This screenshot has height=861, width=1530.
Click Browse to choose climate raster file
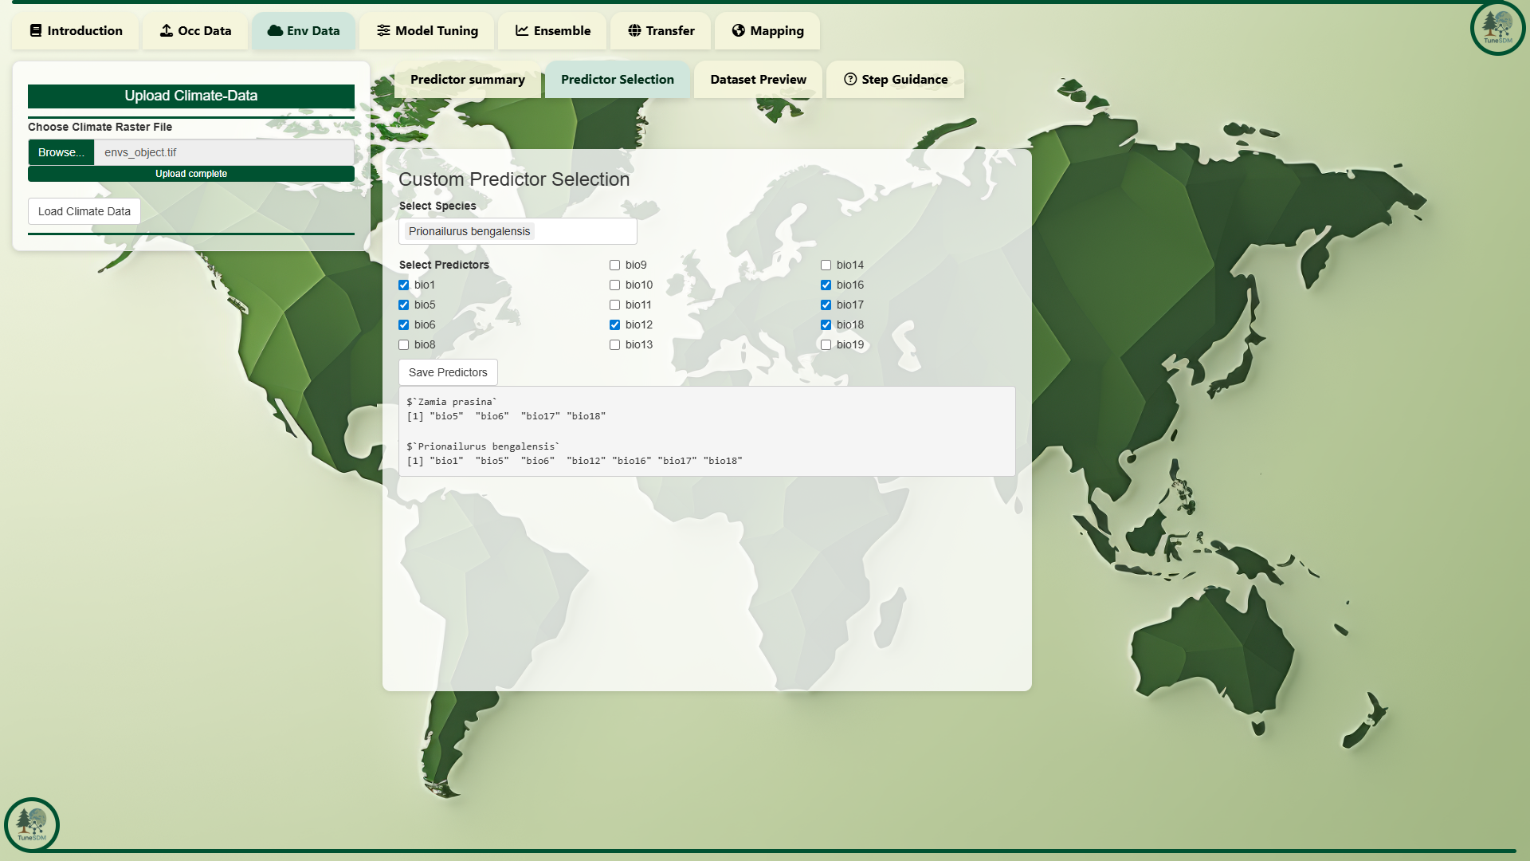pyautogui.click(x=61, y=152)
